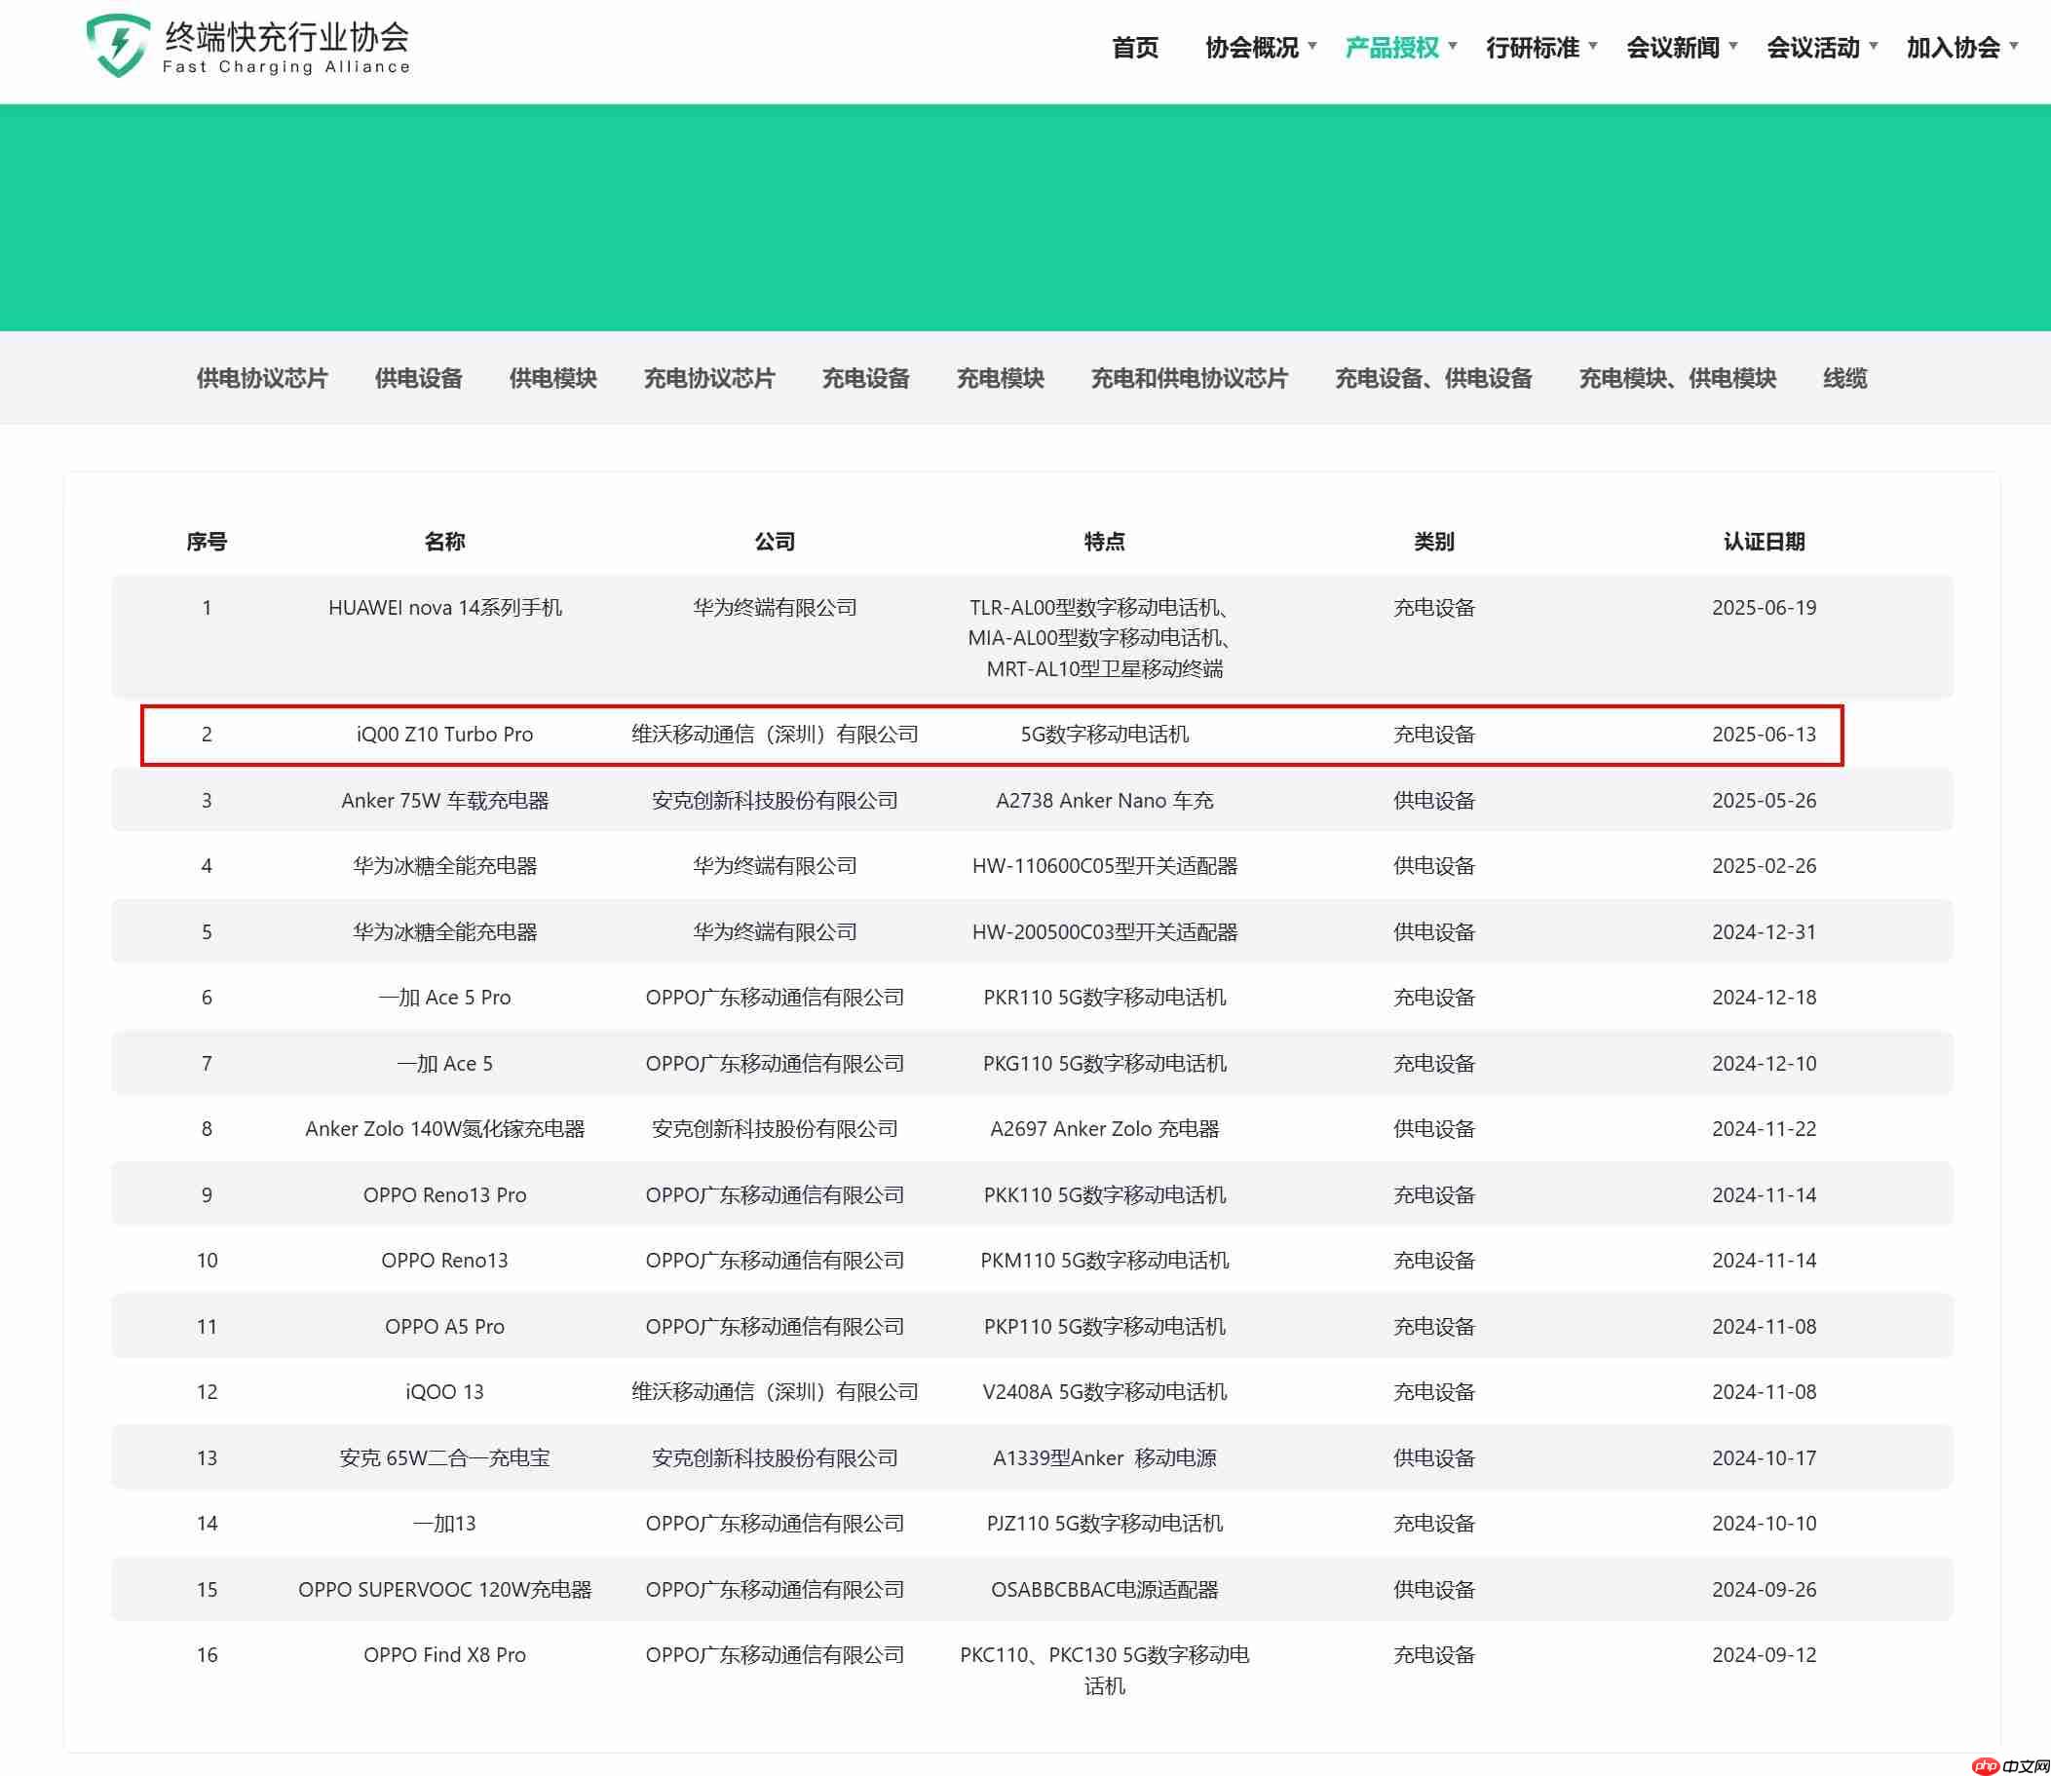Select the 充电设备、供电设备 filter tab
This screenshot has width=2051, height=1776.
click(x=1433, y=378)
